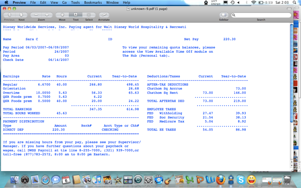Open Time Machine from the Dock
Image resolution: width=301 pixels, height=188 pixels.
point(138,180)
